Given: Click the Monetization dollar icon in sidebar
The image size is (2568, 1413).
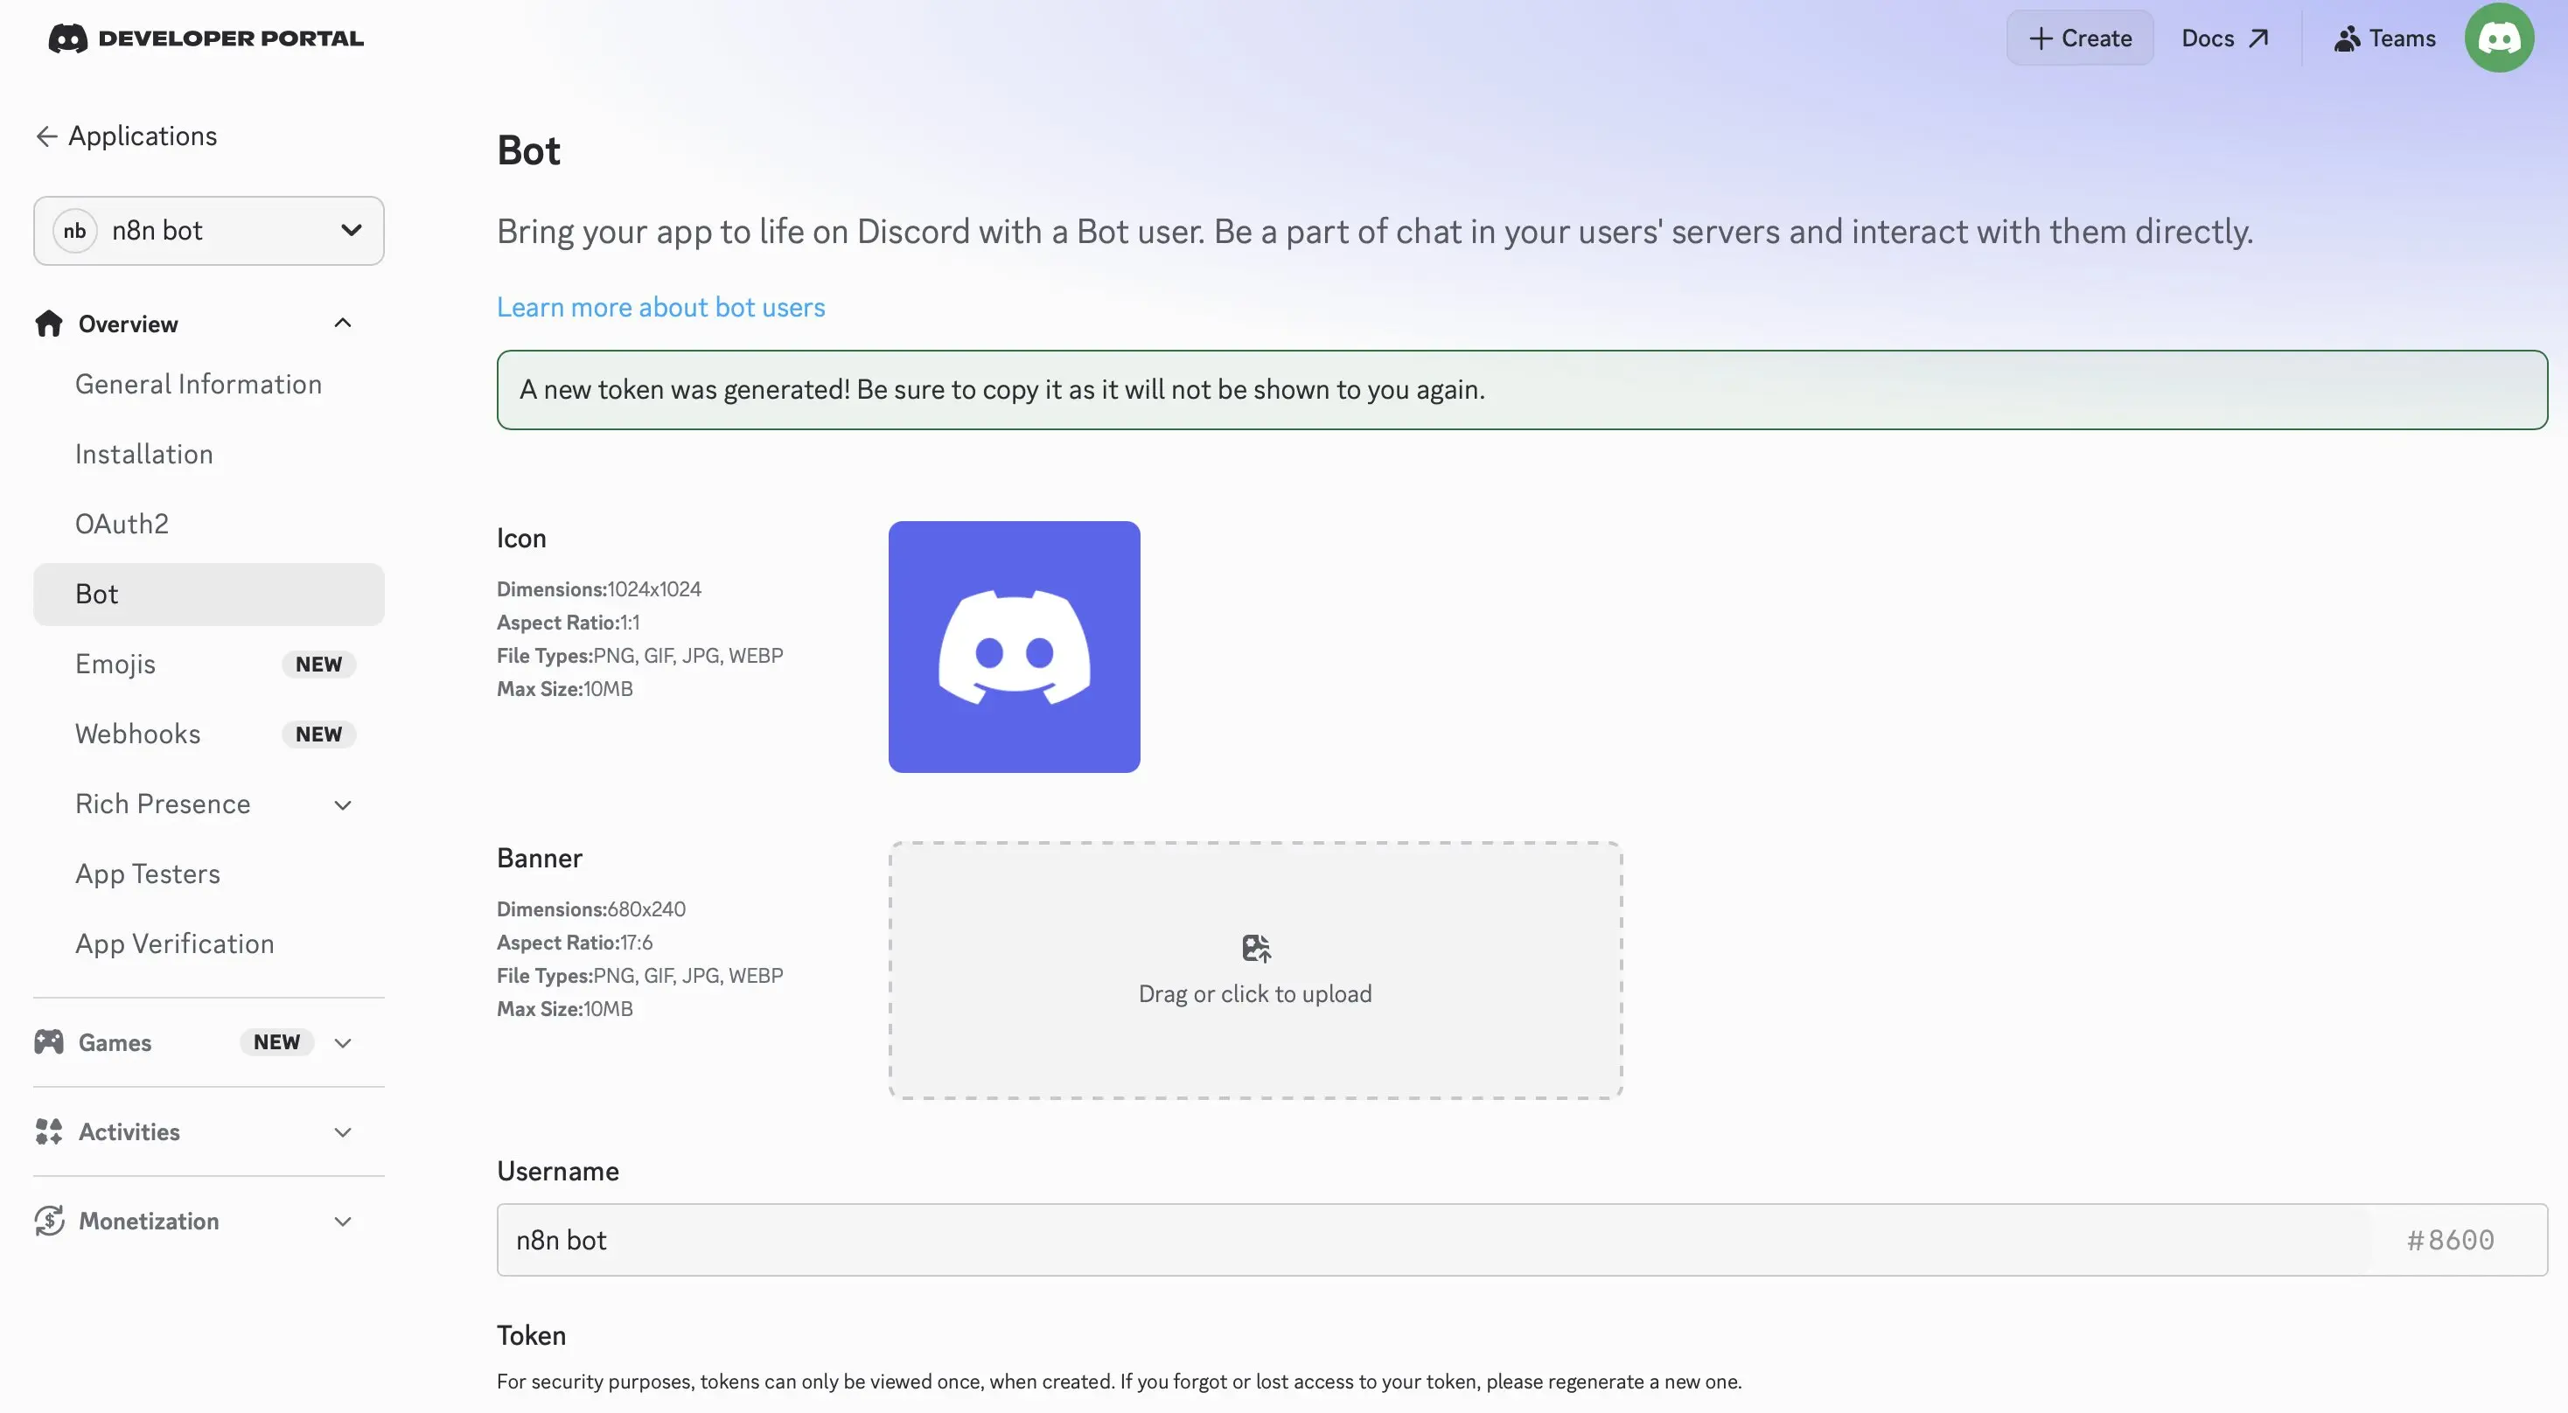Looking at the screenshot, I should click(49, 1221).
